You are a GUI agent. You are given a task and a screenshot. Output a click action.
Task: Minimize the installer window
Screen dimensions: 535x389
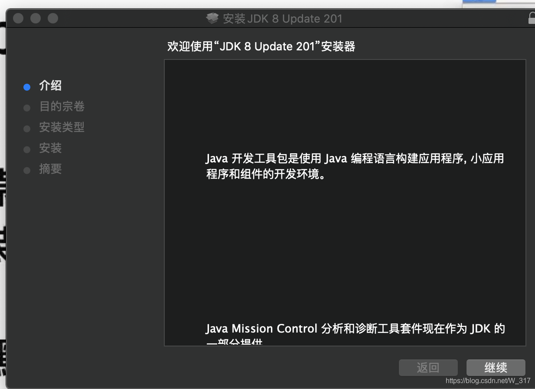36,19
